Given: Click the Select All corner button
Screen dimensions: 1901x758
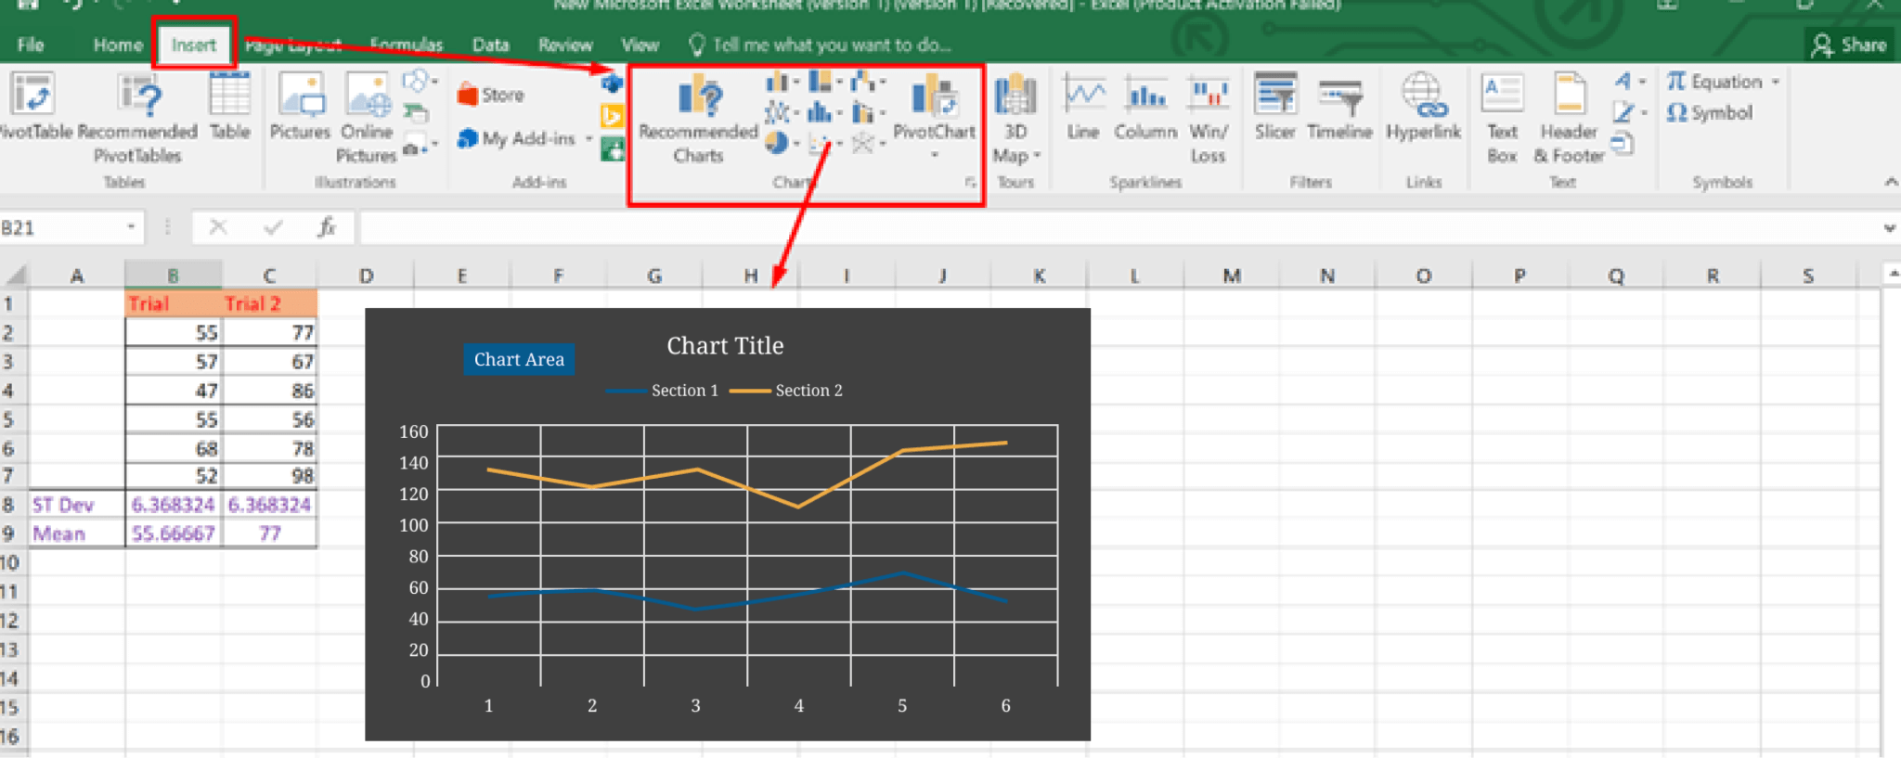Looking at the screenshot, I should coord(14,275).
